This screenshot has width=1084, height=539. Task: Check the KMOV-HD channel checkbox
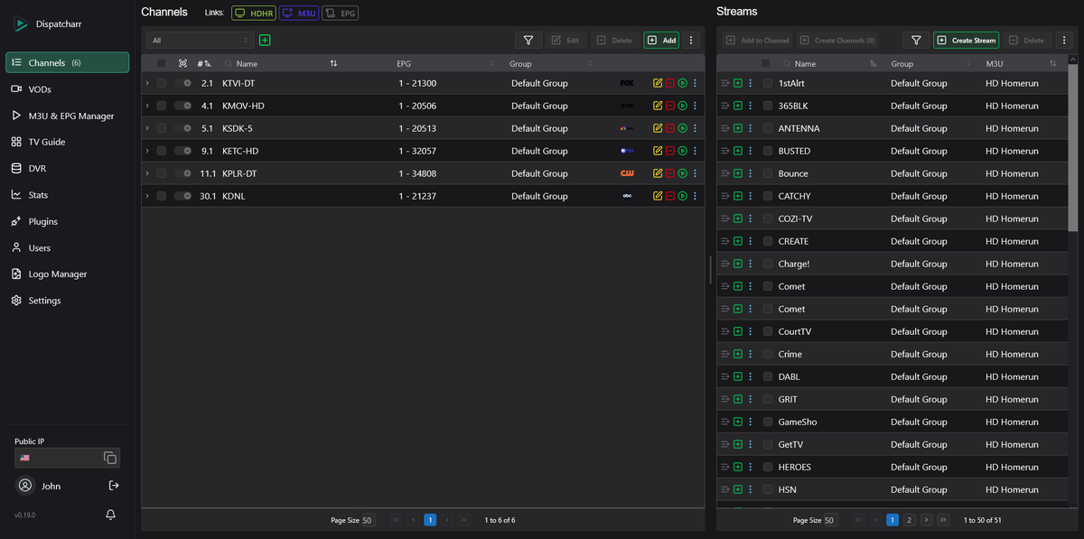[161, 106]
